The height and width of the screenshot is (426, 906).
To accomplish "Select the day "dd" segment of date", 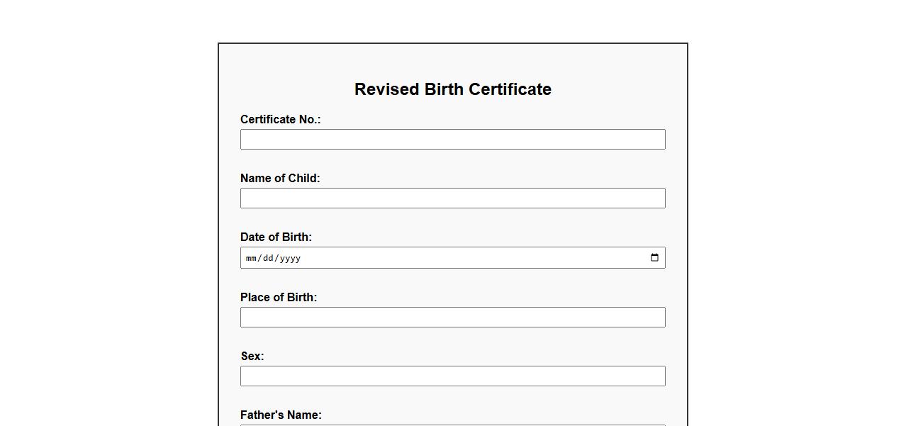I will tap(268, 258).
